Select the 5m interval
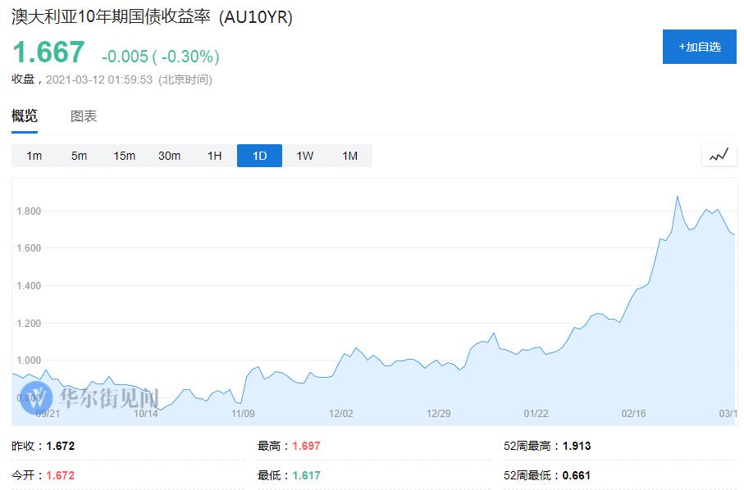Viewport: 744px width, 490px height. tap(79, 156)
